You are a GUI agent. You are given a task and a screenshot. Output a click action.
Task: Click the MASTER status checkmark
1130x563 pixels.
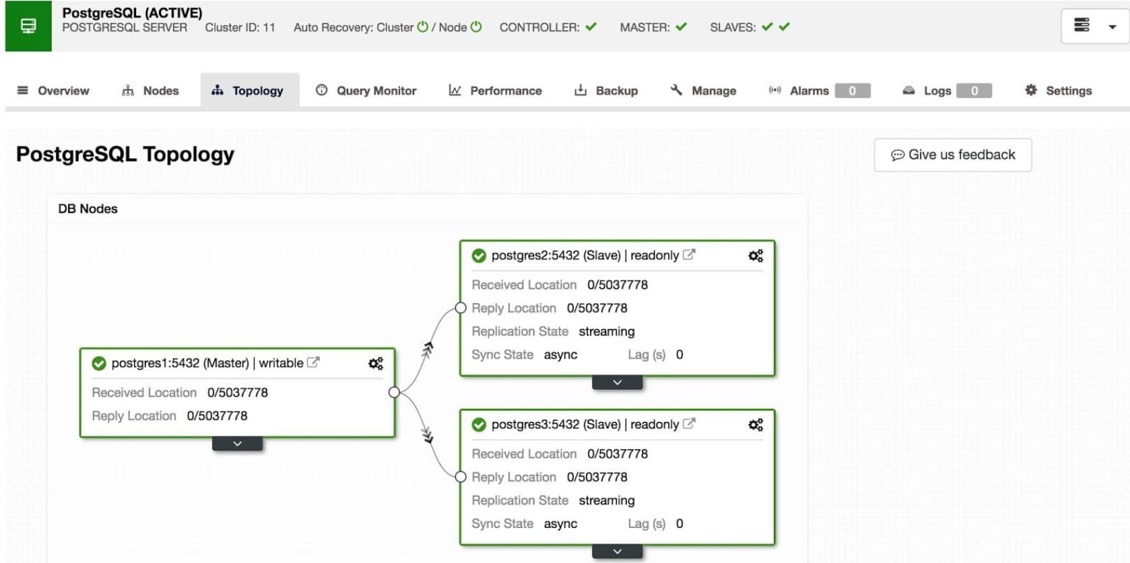tap(682, 27)
